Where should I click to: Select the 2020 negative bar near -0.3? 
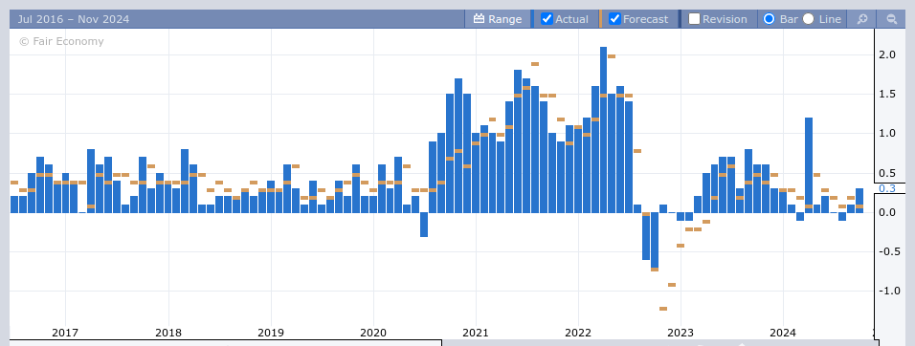(x=424, y=225)
